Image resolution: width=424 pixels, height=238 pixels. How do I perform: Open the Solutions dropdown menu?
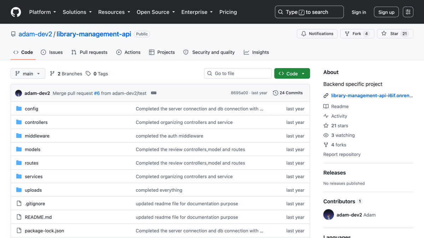pos(77,12)
